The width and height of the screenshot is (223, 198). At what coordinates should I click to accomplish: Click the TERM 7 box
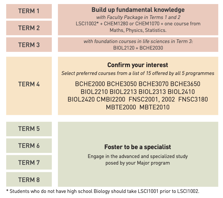(29, 162)
